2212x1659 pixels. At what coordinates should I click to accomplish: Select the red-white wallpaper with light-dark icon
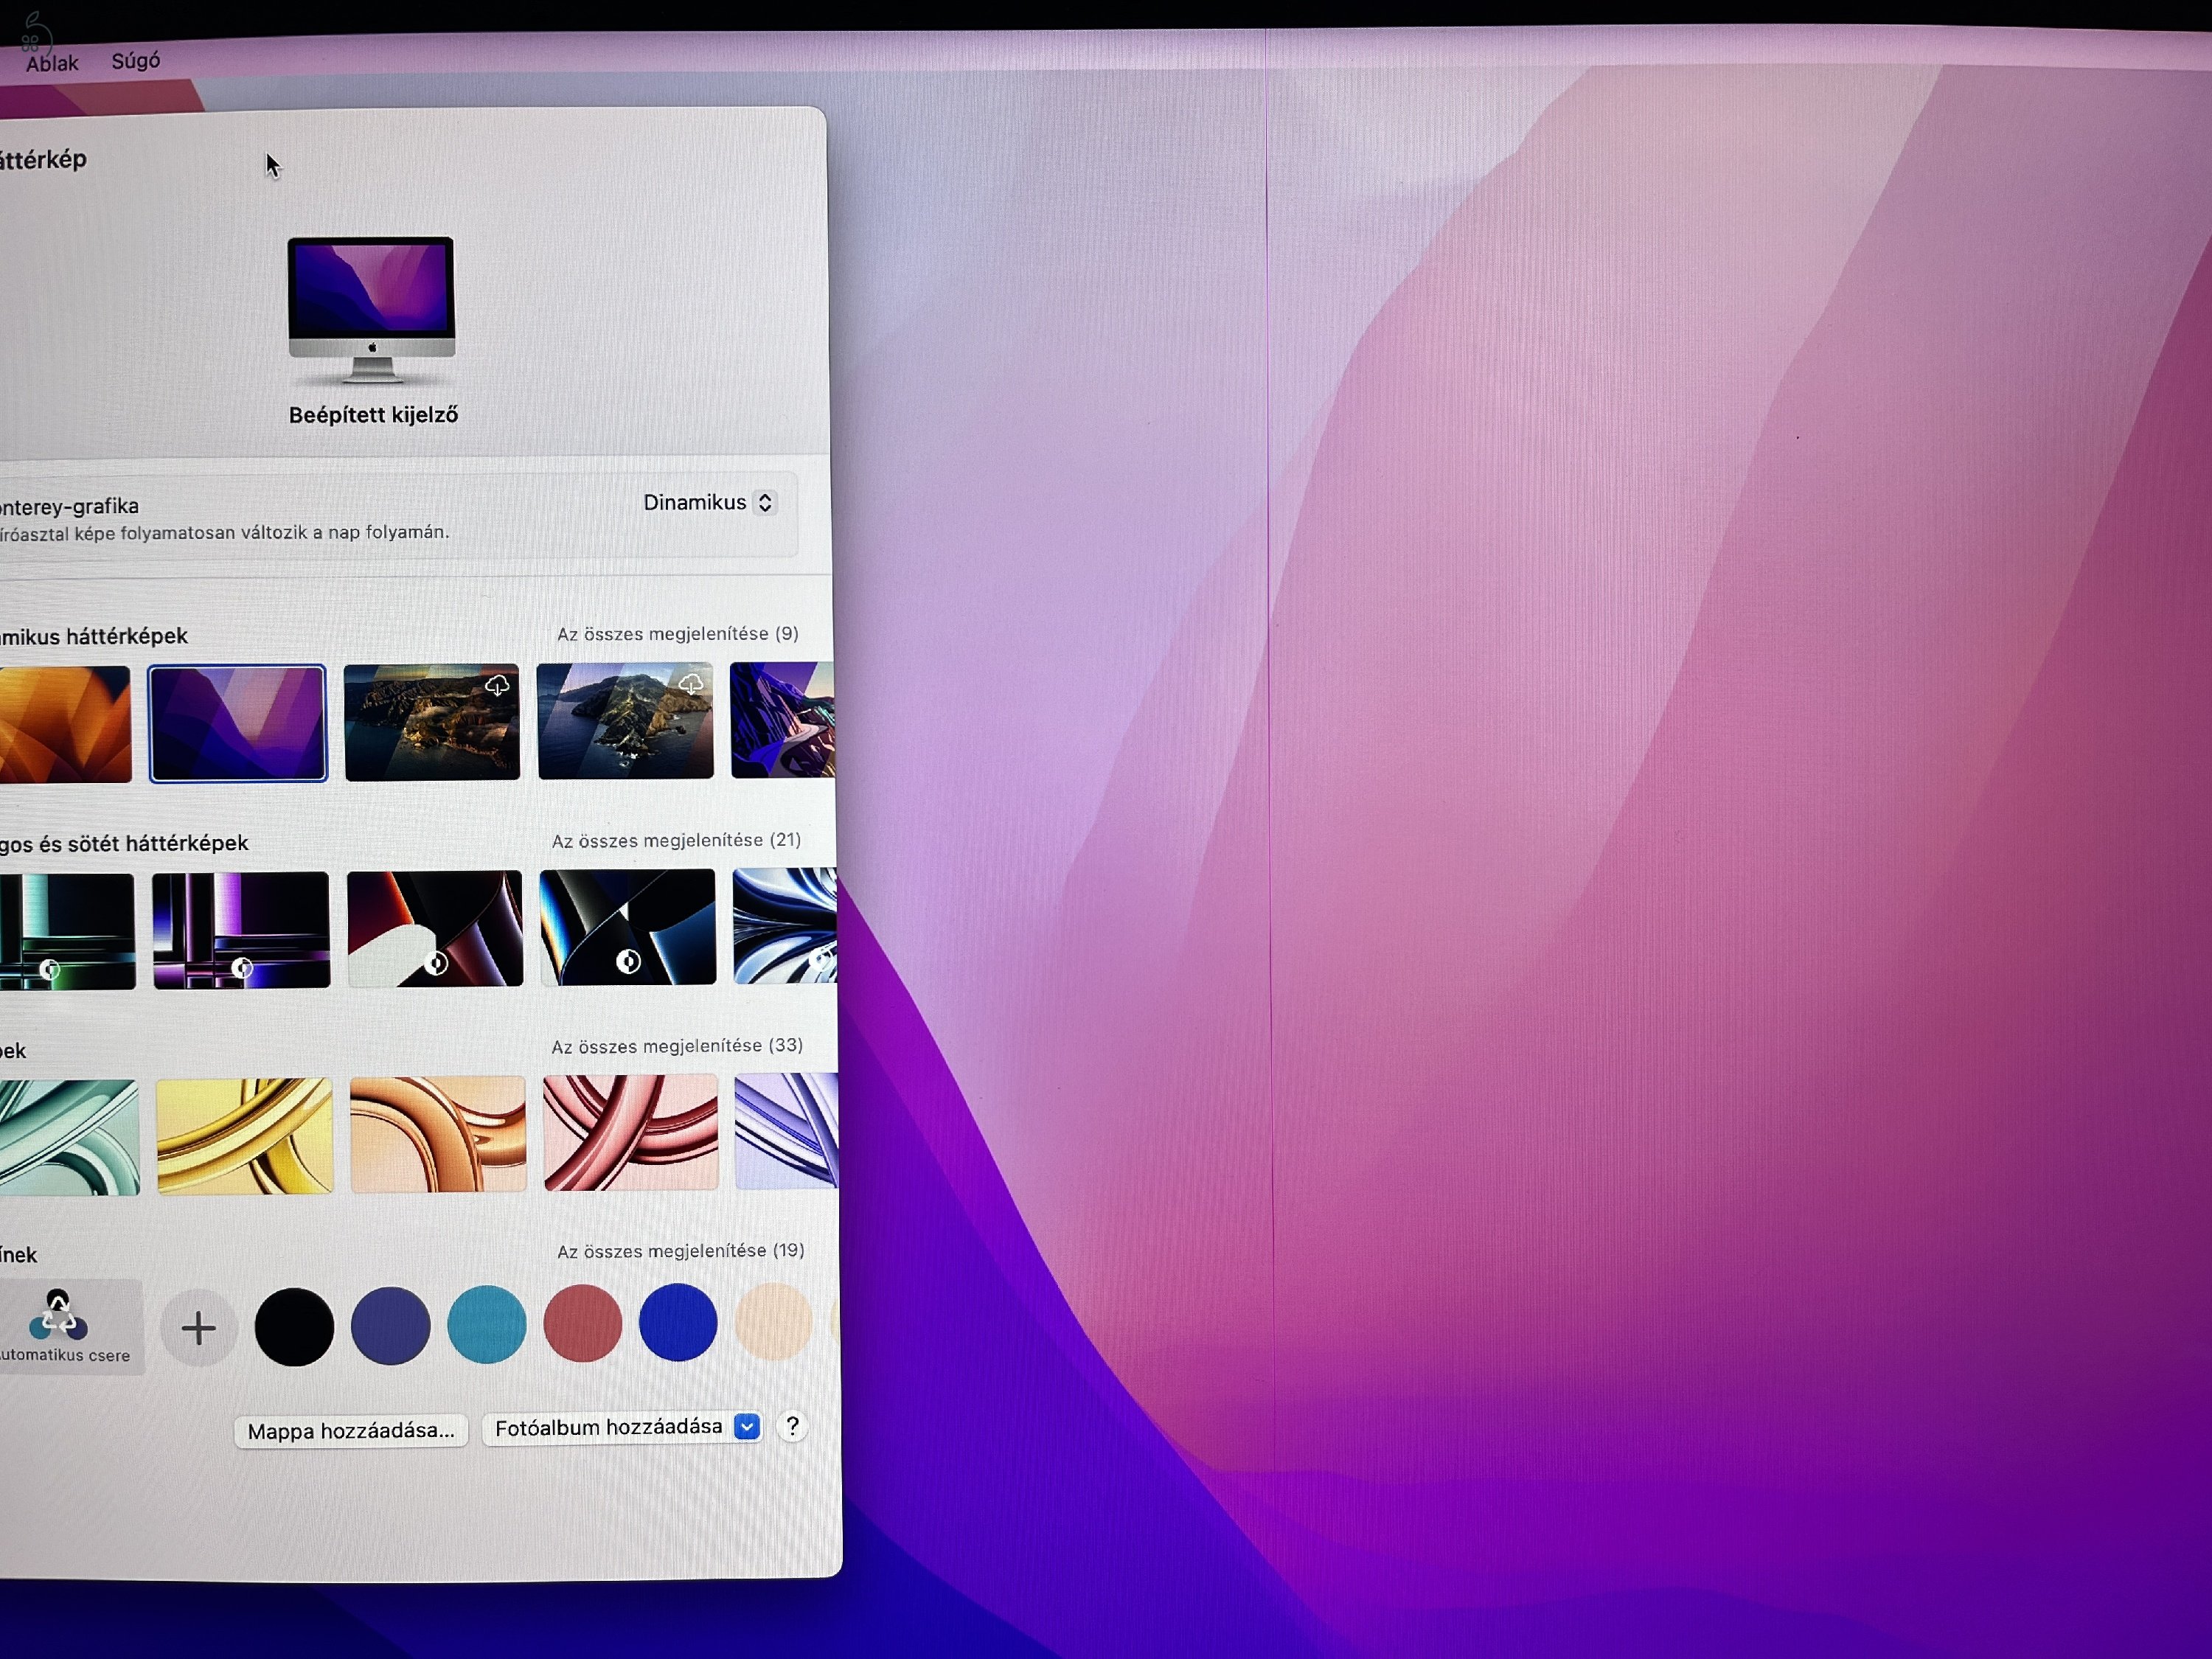pos(435,929)
